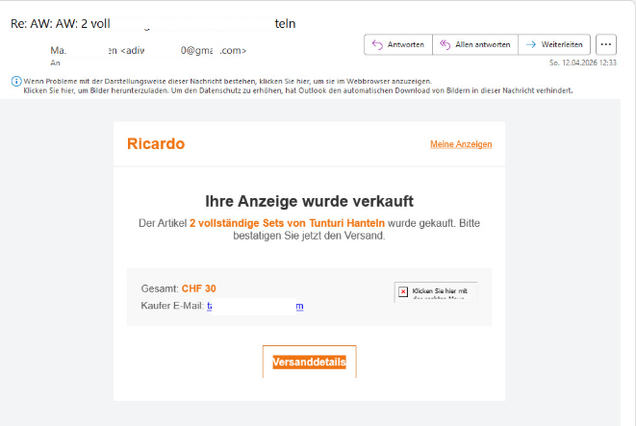Click the Kaufer E-Mail address link

click(255, 306)
